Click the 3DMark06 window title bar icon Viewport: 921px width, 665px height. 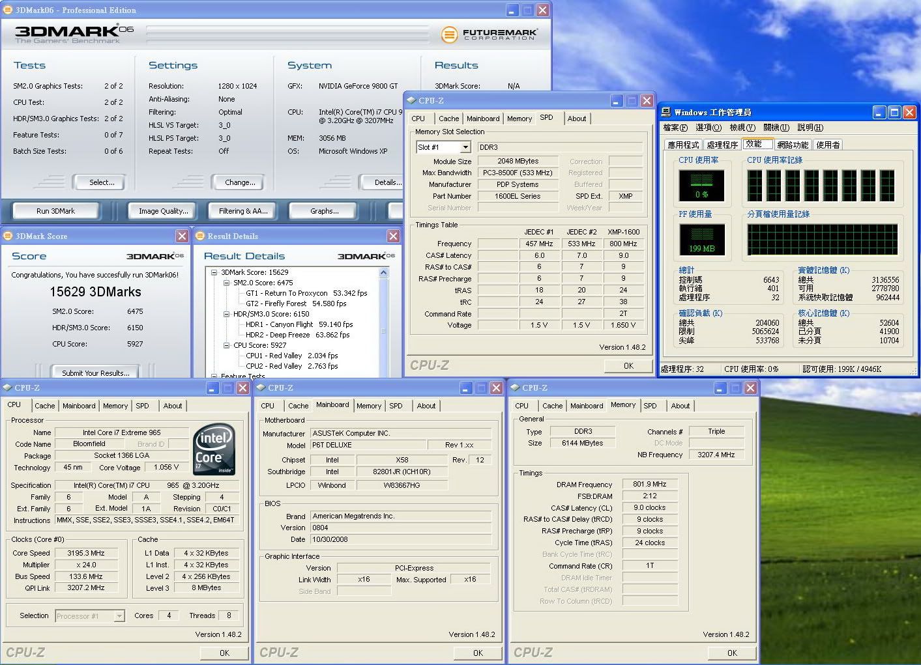pyautogui.click(x=7, y=10)
